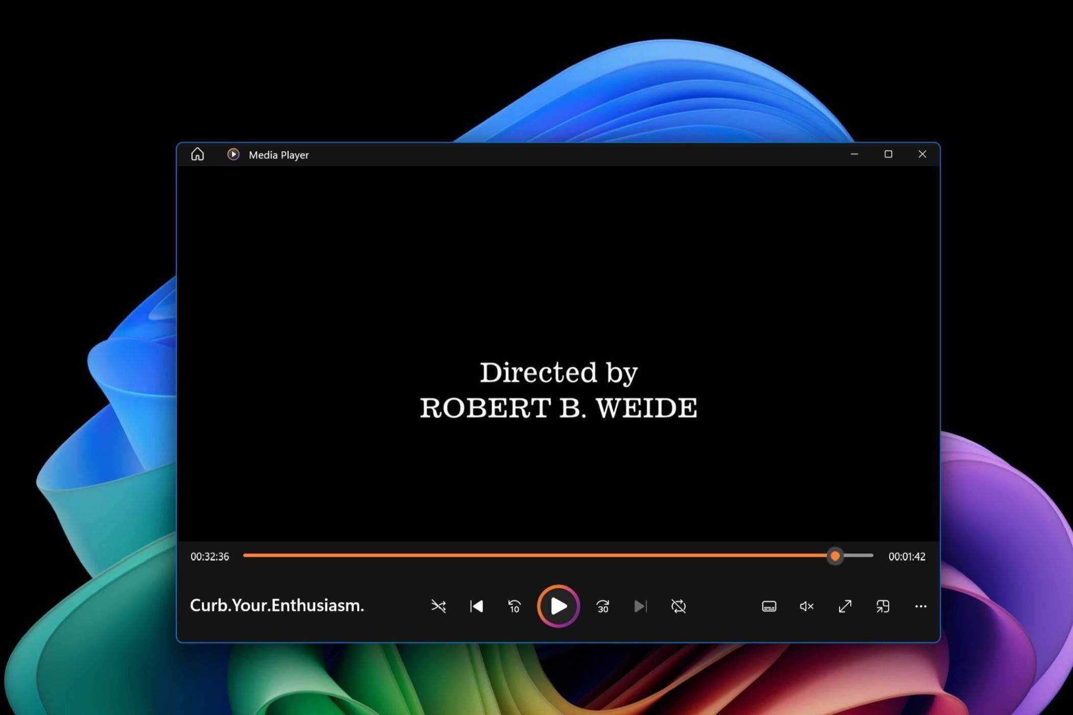Open the subtitles and captions menu
Screen dimensions: 1073x715
click(x=769, y=606)
